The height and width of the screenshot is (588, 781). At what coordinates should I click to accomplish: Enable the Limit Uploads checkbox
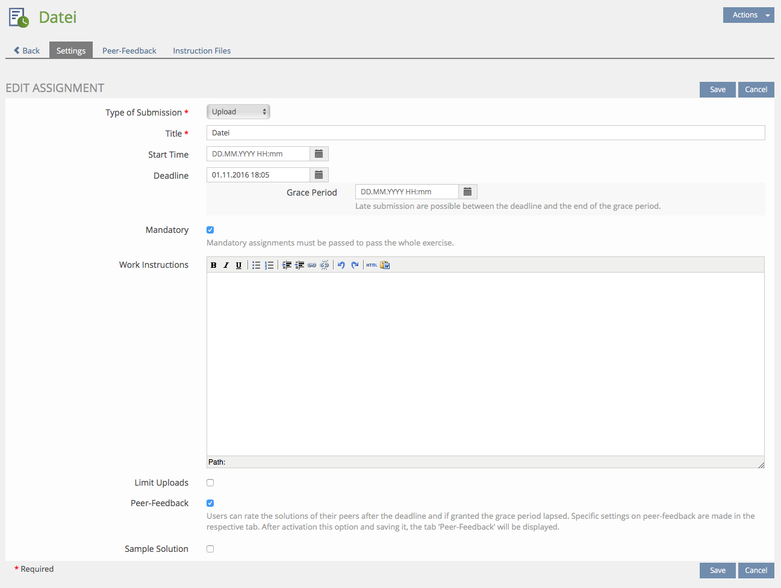coord(210,483)
